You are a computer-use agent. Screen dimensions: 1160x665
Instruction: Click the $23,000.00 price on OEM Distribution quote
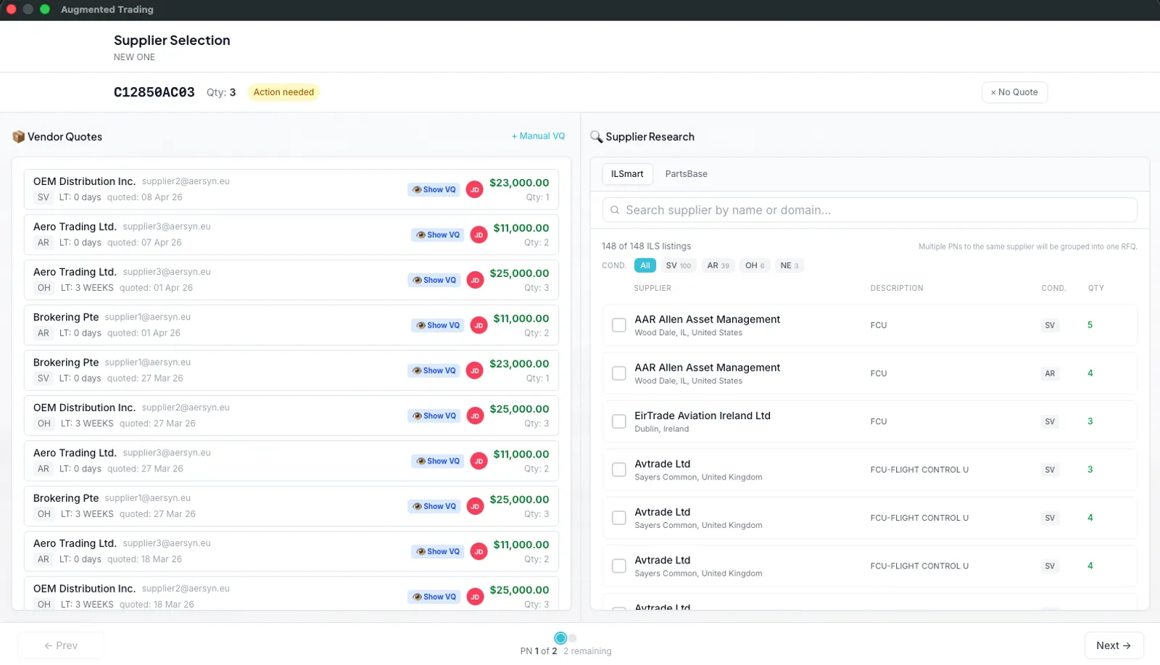pos(519,183)
